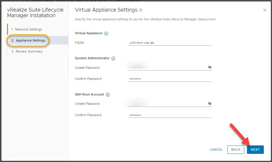This screenshot has width=272, height=162.
Task: Click the CANCEL link
Action: [216, 150]
